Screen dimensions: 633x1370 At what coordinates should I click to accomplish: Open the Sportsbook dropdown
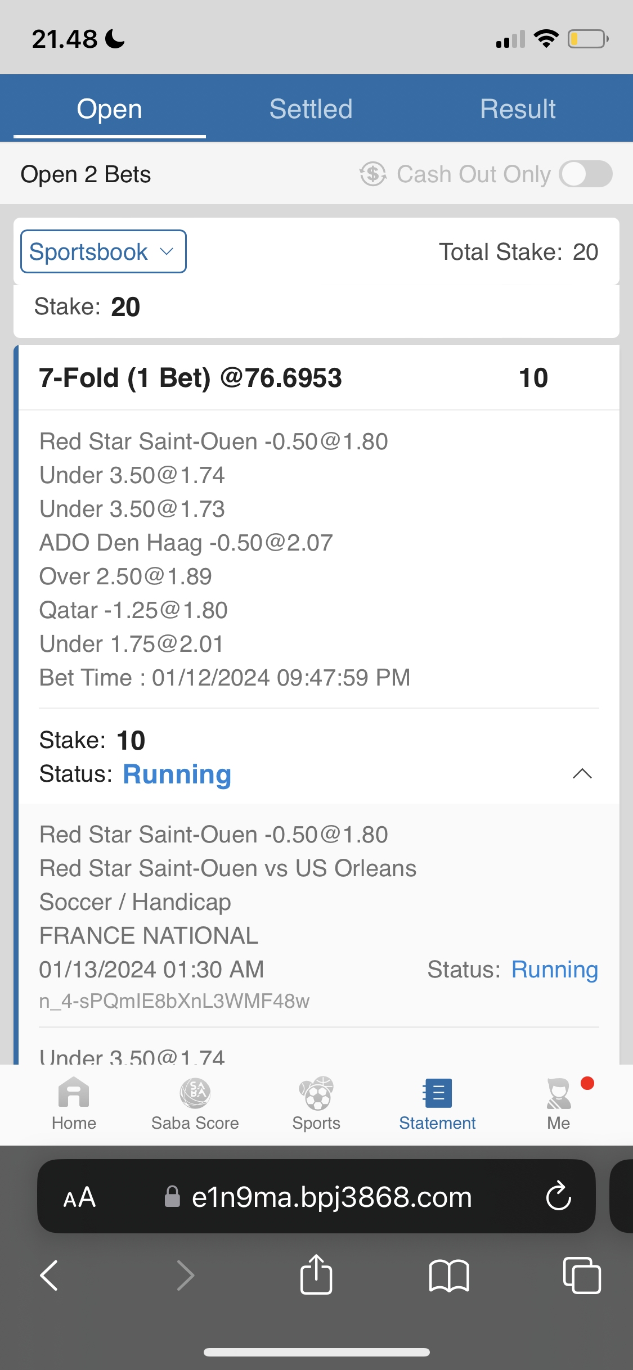pos(104,251)
